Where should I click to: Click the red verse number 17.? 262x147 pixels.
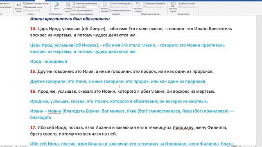(x=33, y=127)
